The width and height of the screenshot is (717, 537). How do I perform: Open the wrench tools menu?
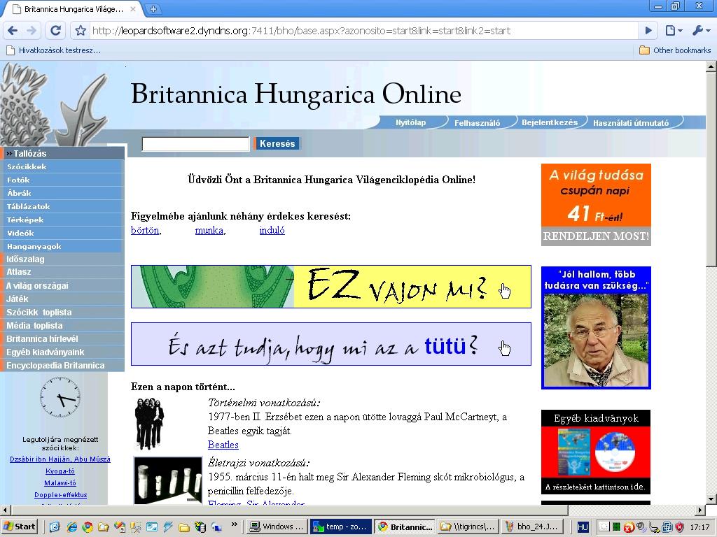click(701, 31)
